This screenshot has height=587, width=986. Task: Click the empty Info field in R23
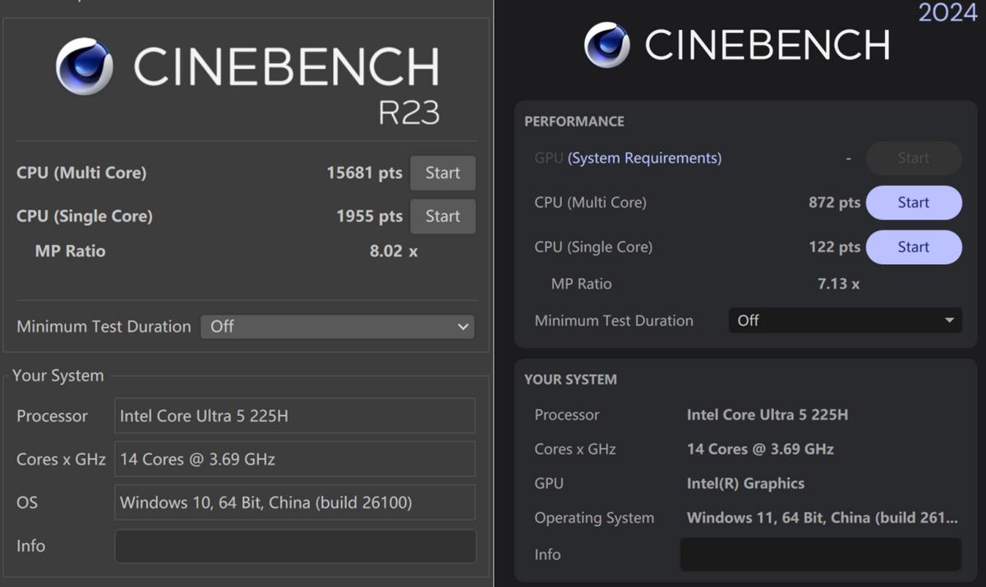coord(294,546)
